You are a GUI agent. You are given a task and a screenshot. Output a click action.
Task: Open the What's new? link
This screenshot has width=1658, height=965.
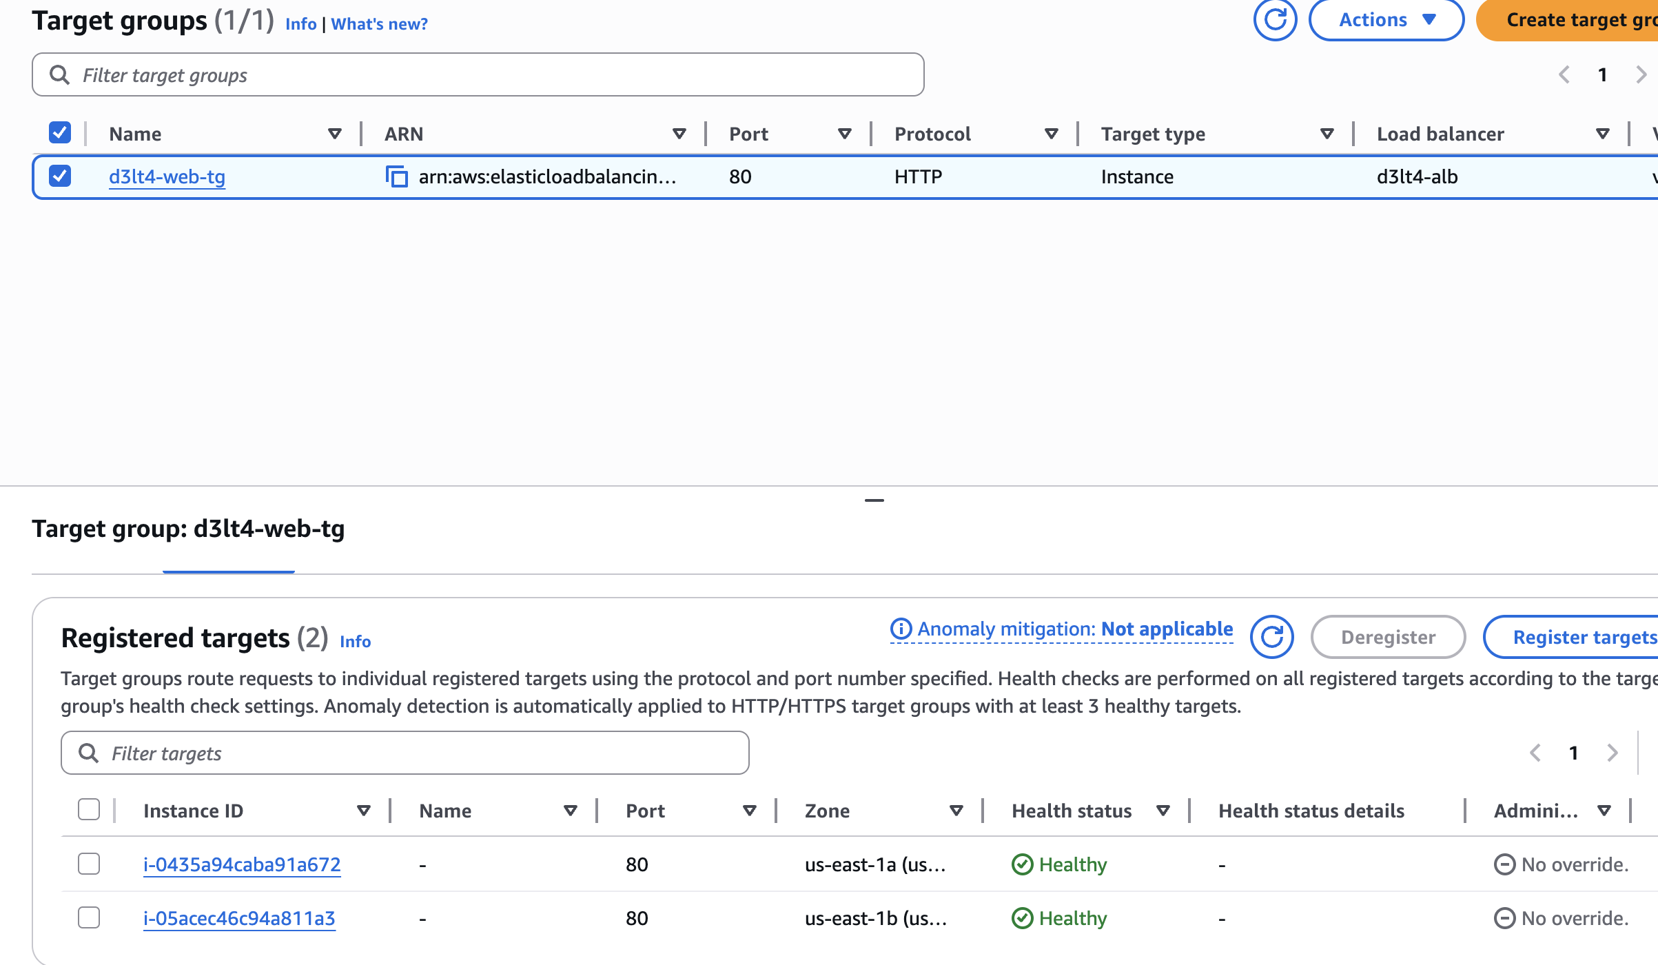[379, 24]
